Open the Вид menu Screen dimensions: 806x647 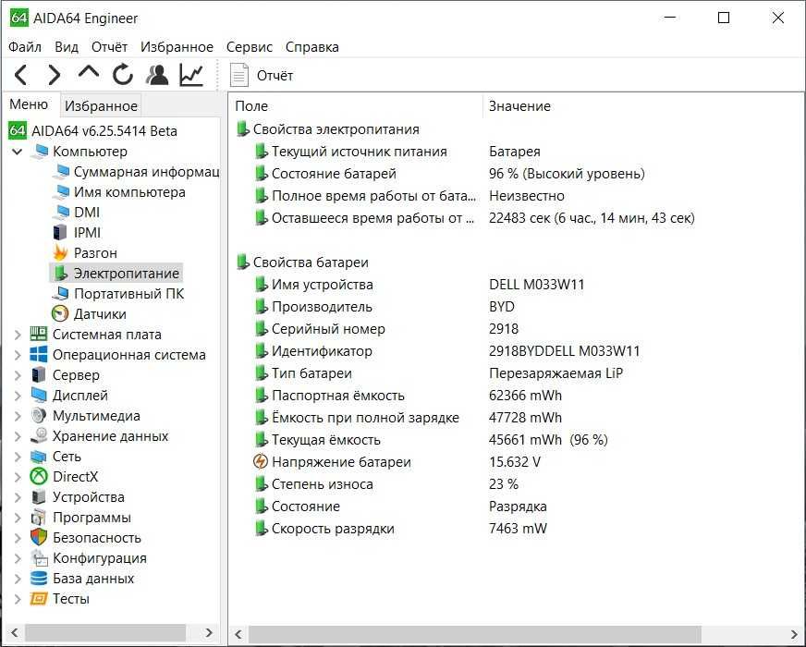(x=67, y=47)
